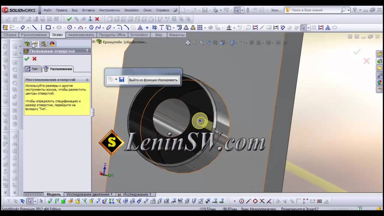This screenshot has width=384, height=216.
Task: Switch to the Анализировать command tab
Action: tap(81, 35)
